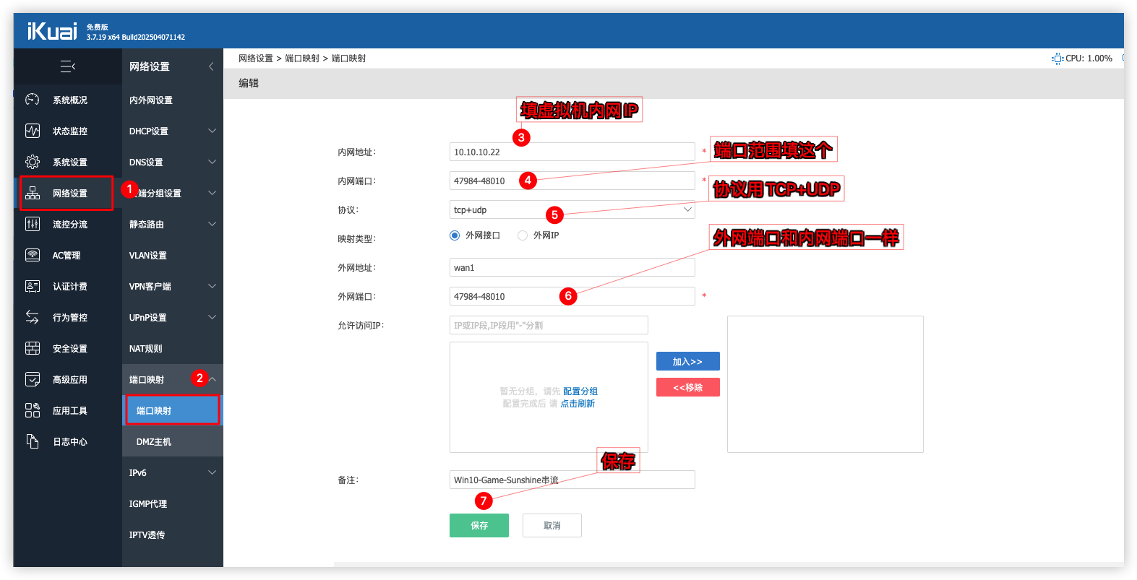The image size is (1137, 580).
Task: Click the 应用工具 grid icon
Action: pyautogui.click(x=33, y=410)
